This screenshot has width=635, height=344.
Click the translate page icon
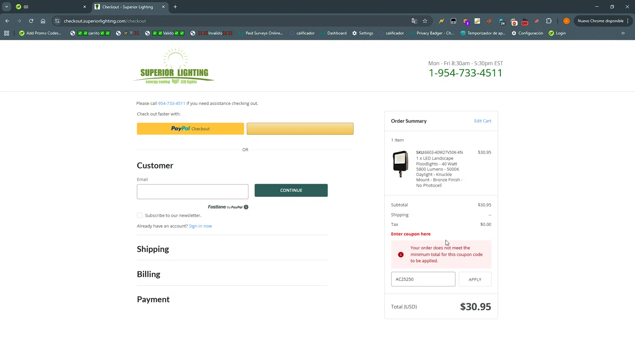(x=414, y=21)
